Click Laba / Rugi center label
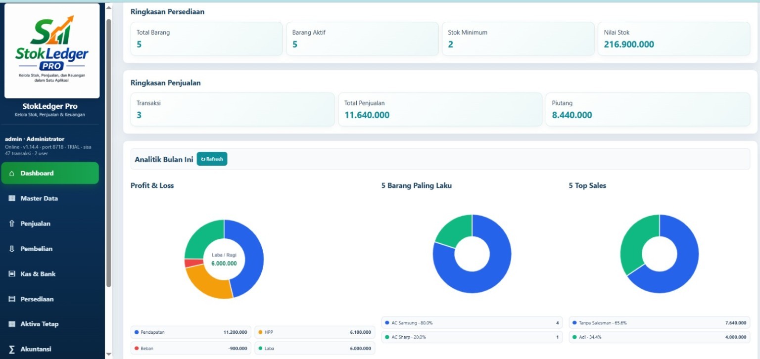760x359 pixels. coord(224,255)
